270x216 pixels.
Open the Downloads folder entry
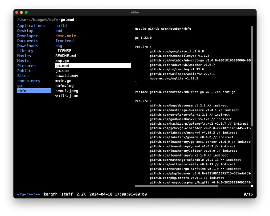pos(27,46)
